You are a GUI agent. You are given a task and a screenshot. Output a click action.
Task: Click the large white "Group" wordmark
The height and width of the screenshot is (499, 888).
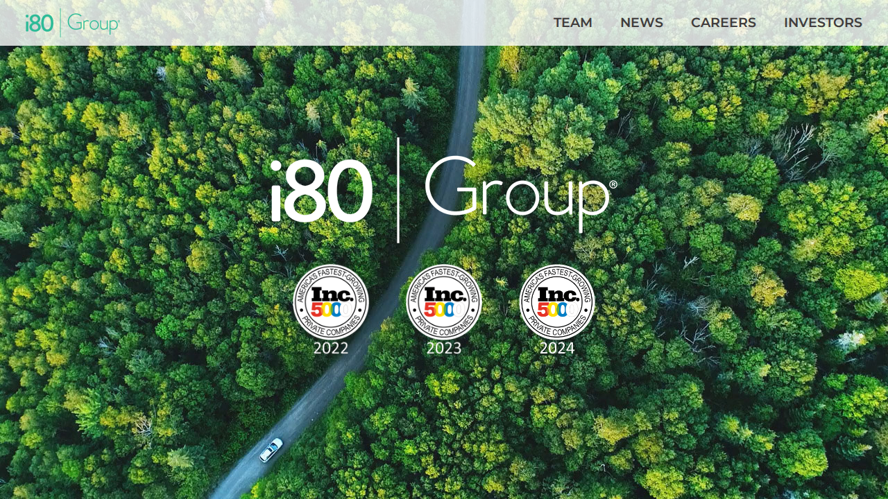click(516, 191)
